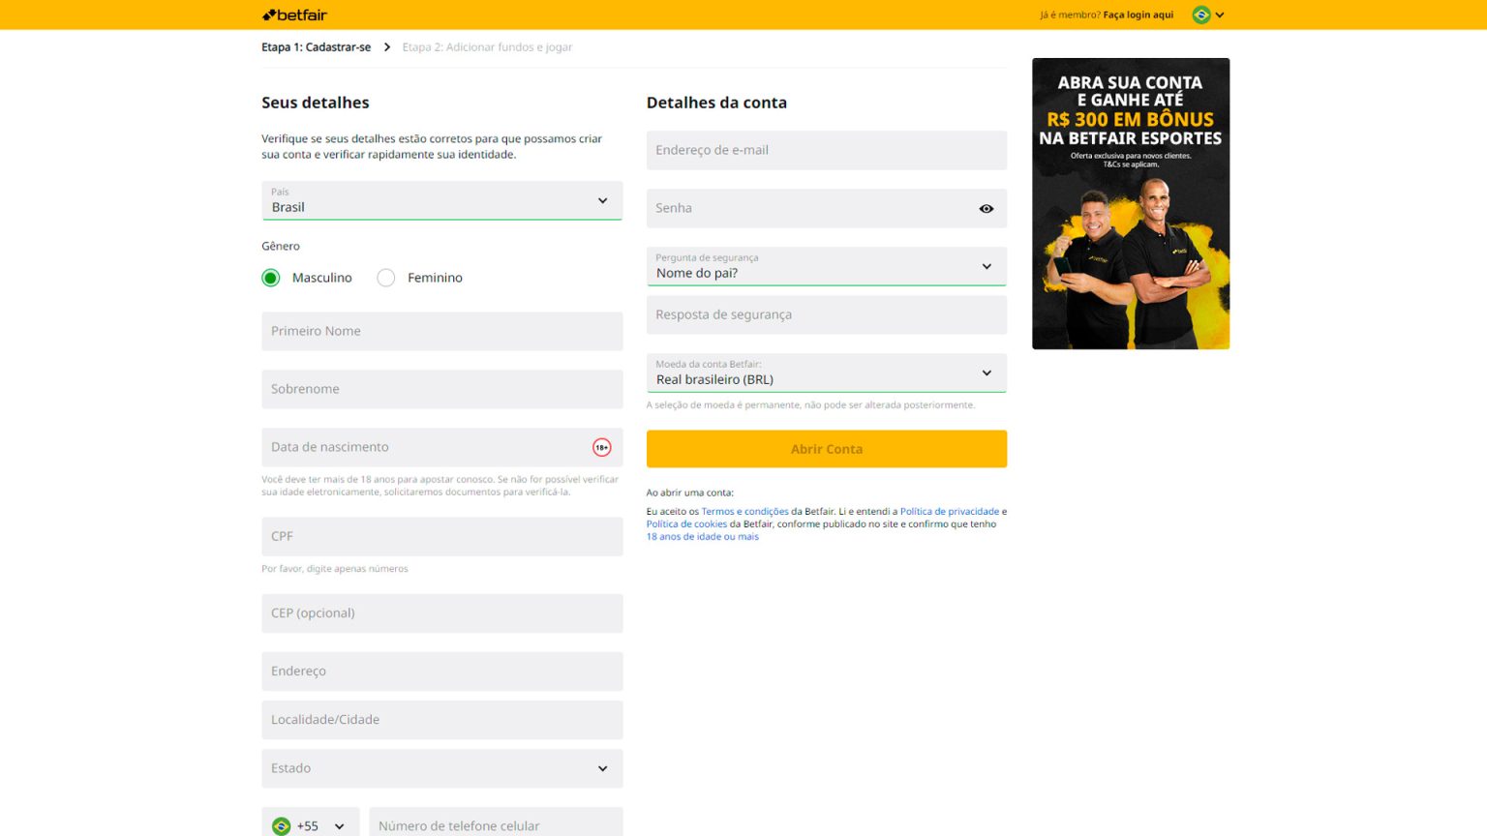This screenshot has height=836, width=1487.
Task: Toggle password visibility eye icon
Action: click(x=986, y=208)
